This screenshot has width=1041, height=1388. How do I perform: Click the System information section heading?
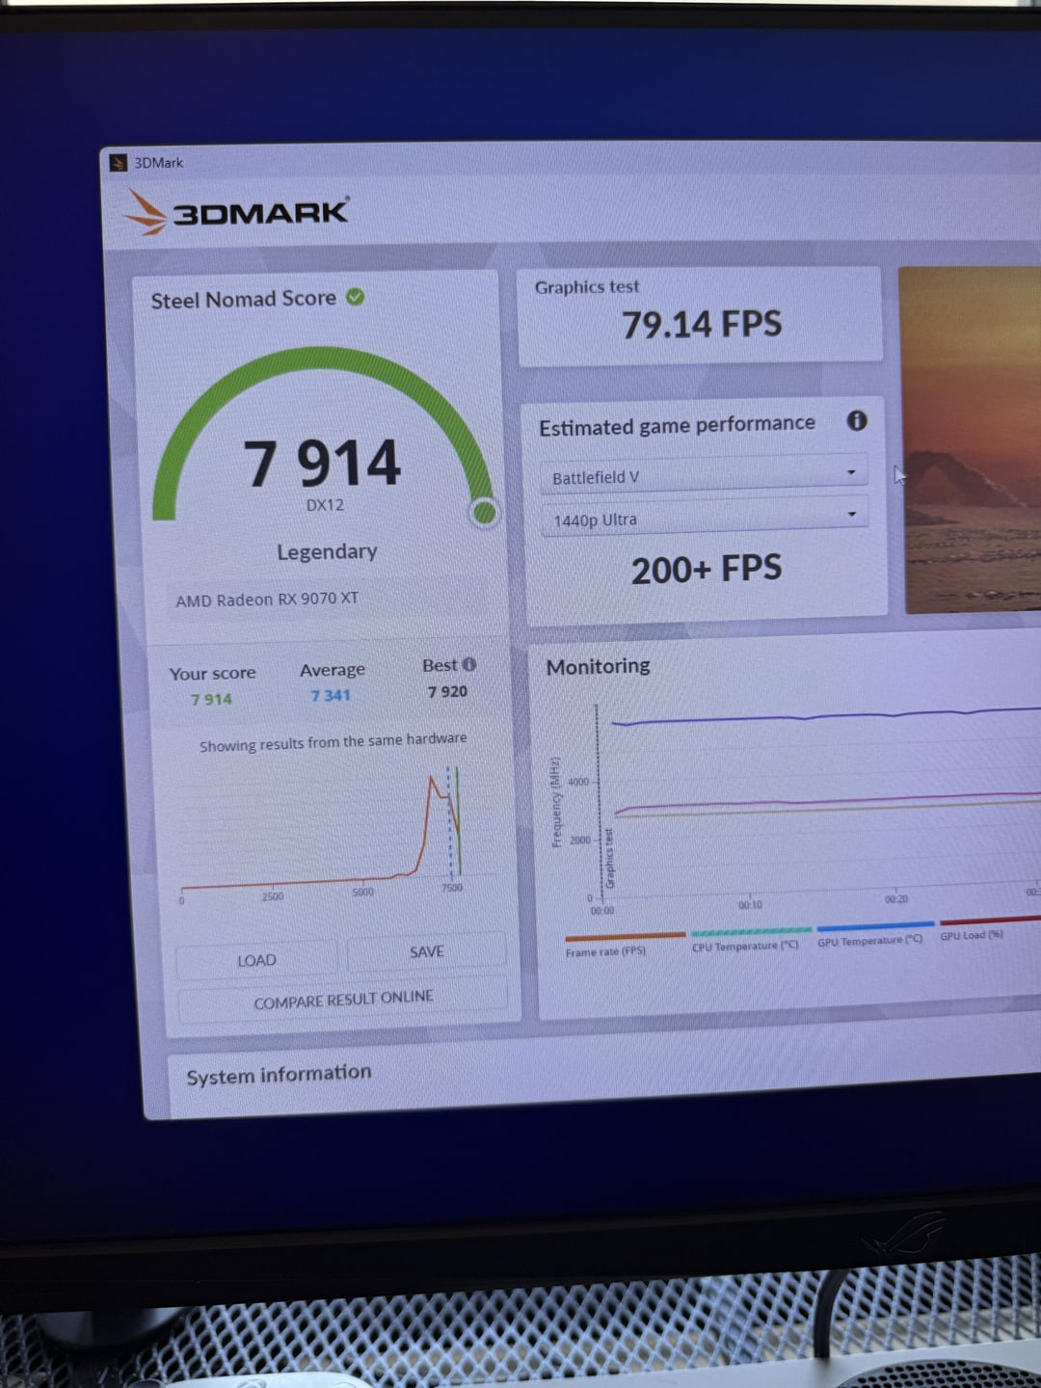279,1075
